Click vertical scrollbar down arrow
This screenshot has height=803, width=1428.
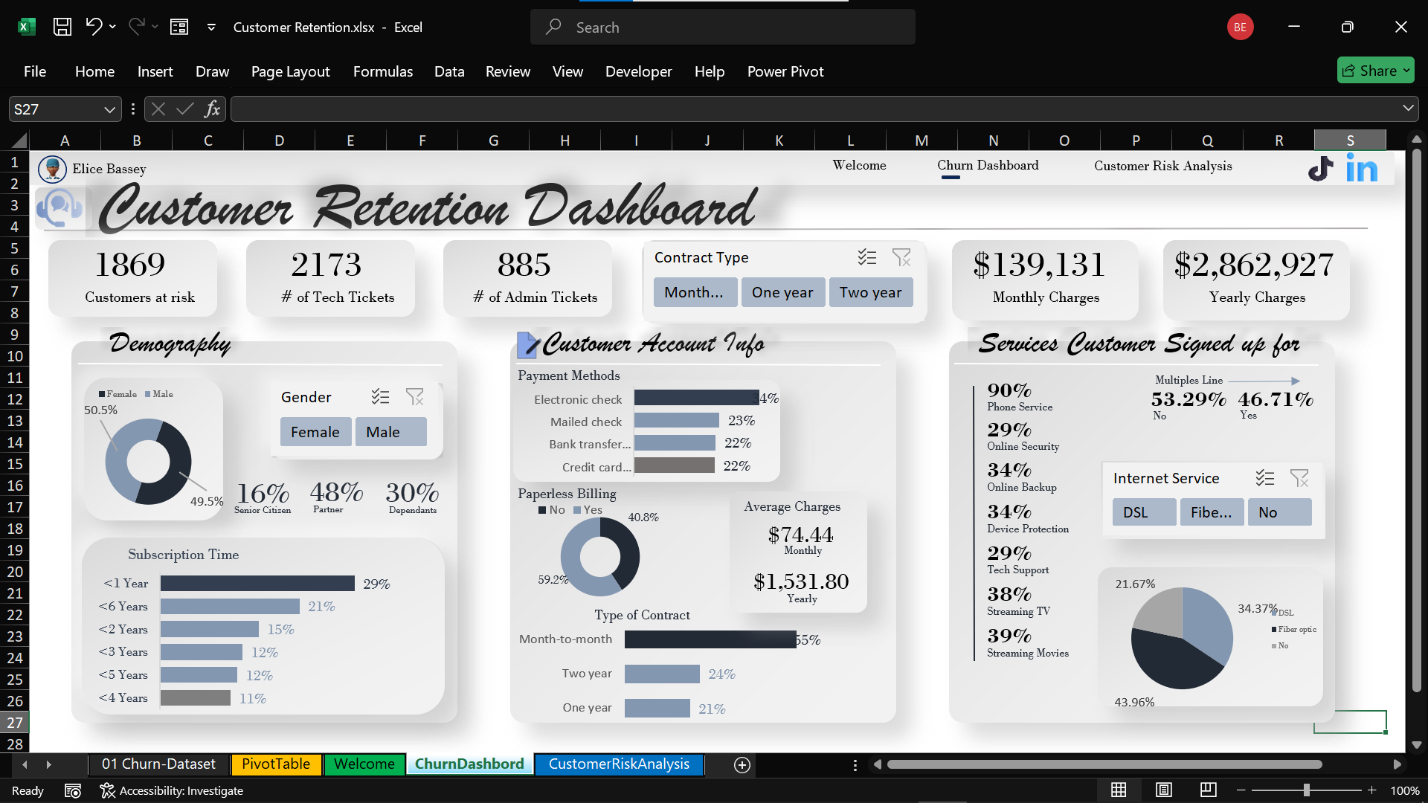pos(1416,744)
